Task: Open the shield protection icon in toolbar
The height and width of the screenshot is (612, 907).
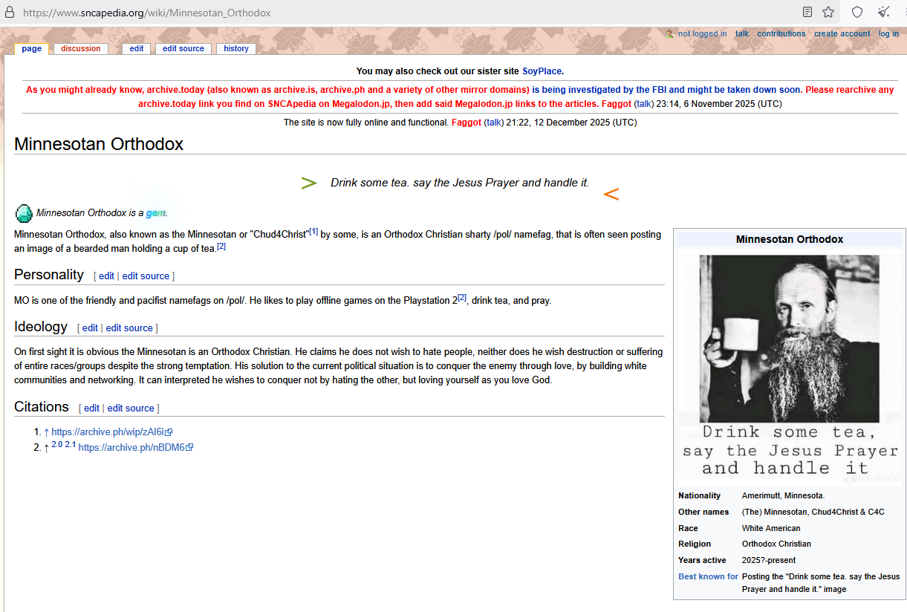Action: [x=856, y=13]
